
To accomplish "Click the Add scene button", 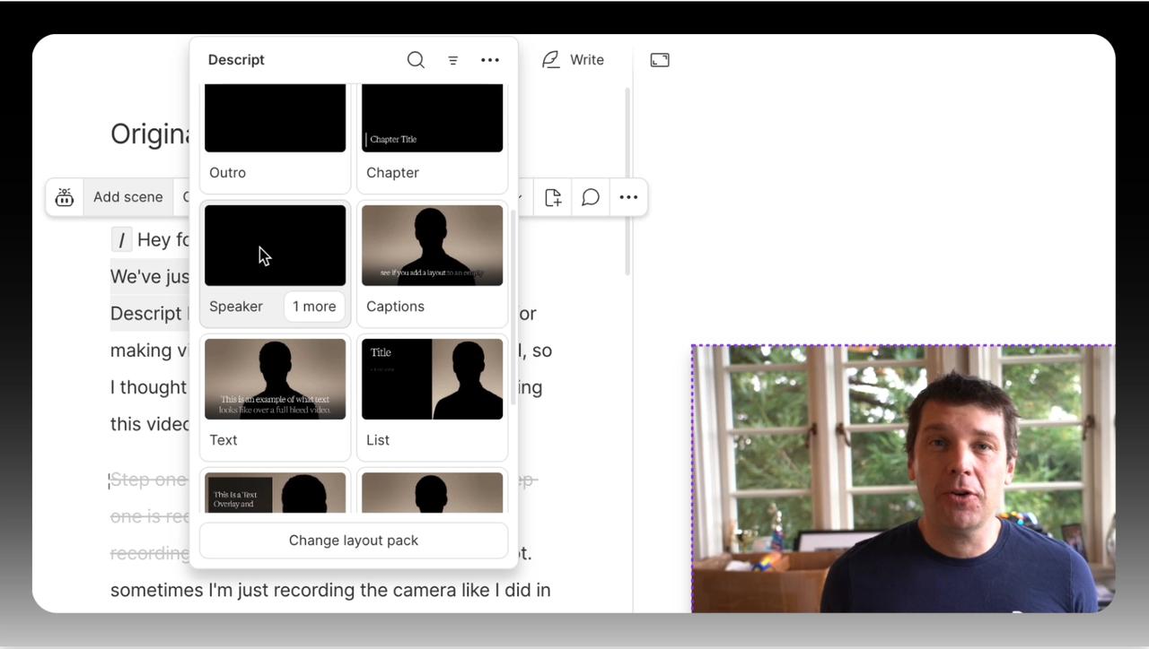I will 127,196.
